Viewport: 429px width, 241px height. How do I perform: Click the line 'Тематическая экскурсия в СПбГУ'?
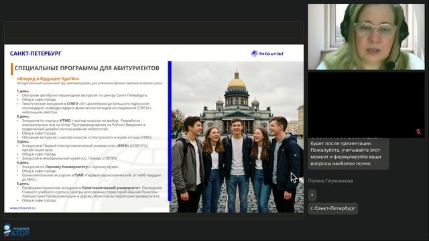pyautogui.click(x=86, y=108)
